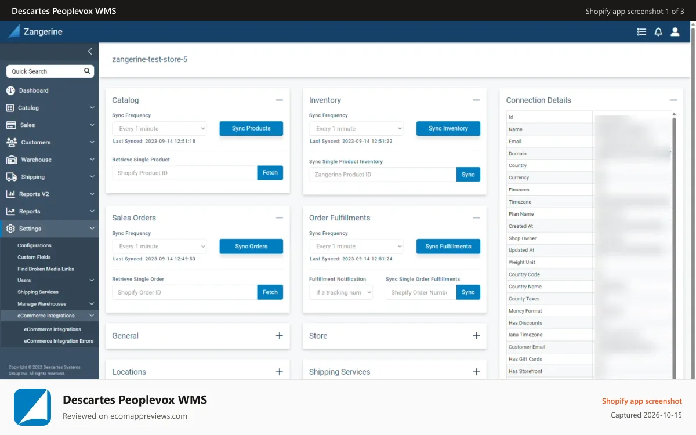Click the Zangerine logo icon
Screen dimensions: 696x435
pos(13,31)
